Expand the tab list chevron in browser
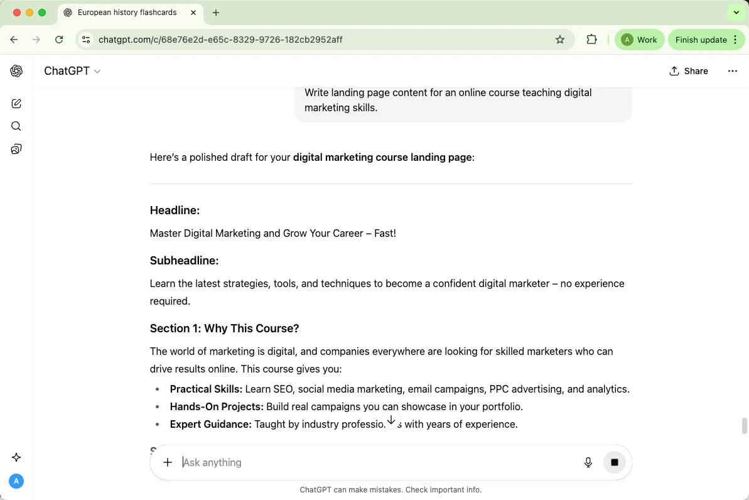This screenshot has width=749, height=500. (736, 13)
